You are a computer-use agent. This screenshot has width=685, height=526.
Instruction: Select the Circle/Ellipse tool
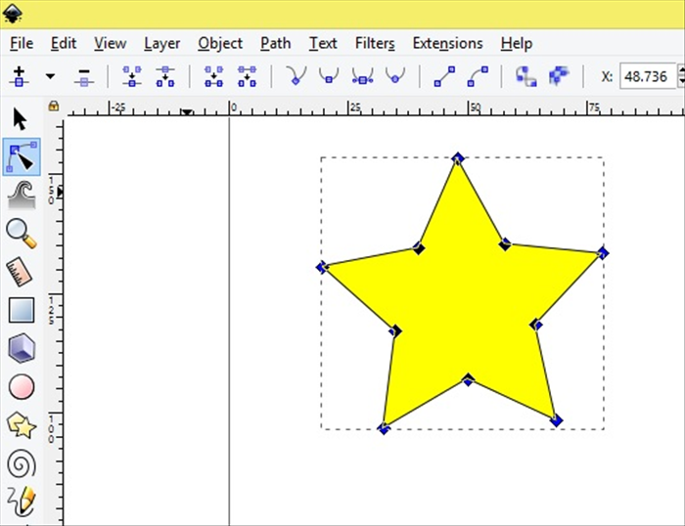coord(21,386)
